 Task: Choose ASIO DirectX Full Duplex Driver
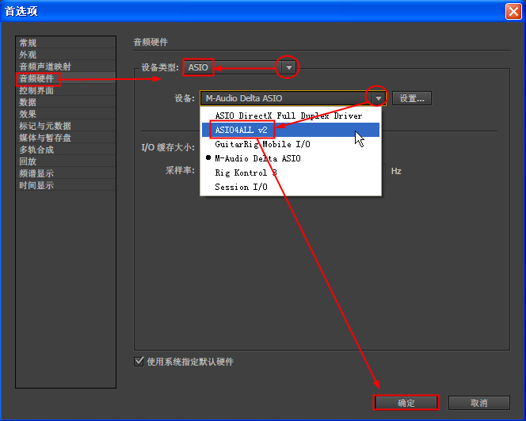(x=291, y=116)
